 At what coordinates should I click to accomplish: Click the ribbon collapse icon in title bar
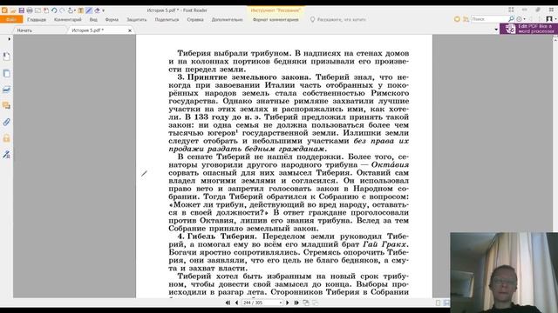coord(525,10)
